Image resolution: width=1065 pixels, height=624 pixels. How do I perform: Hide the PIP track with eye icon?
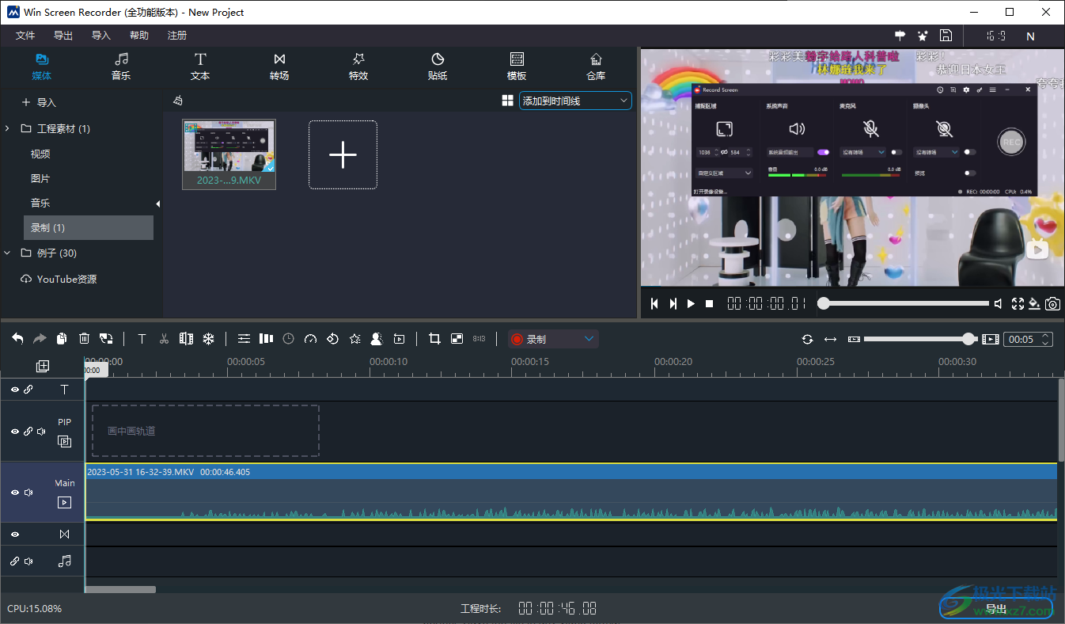[x=15, y=432]
